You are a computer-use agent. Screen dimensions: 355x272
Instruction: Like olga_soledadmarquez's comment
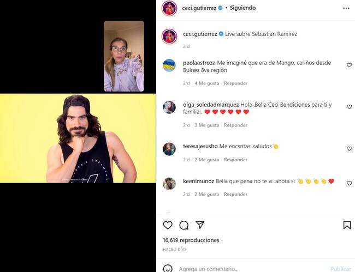[x=350, y=107]
